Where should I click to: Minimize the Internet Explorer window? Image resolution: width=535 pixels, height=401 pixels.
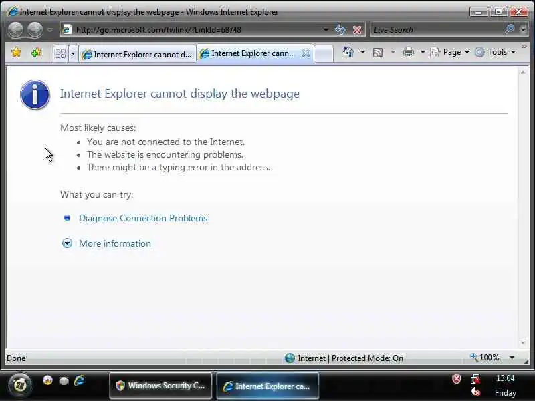pos(479,12)
